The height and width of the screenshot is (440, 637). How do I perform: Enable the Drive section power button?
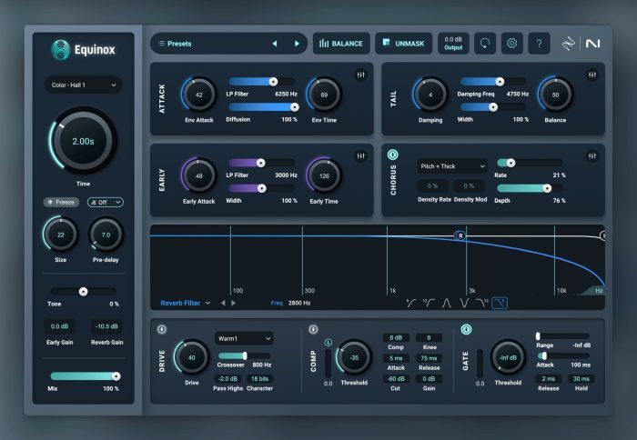coord(162,329)
